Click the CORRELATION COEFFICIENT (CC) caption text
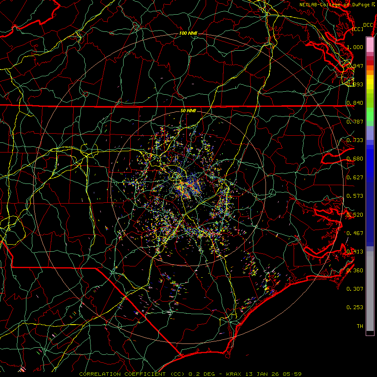 click(x=132, y=374)
